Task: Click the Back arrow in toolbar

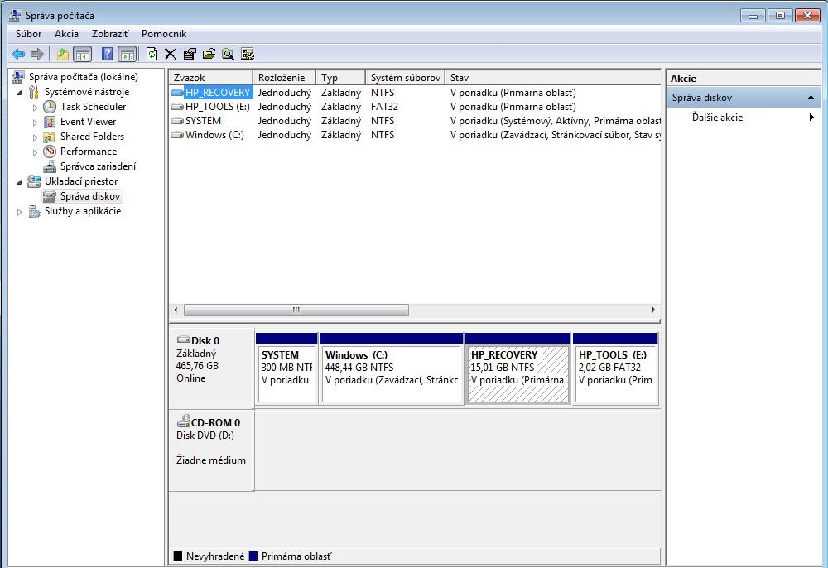Action: [18, 54]
